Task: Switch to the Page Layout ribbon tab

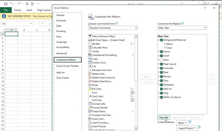Action: (x=44, y=10)
